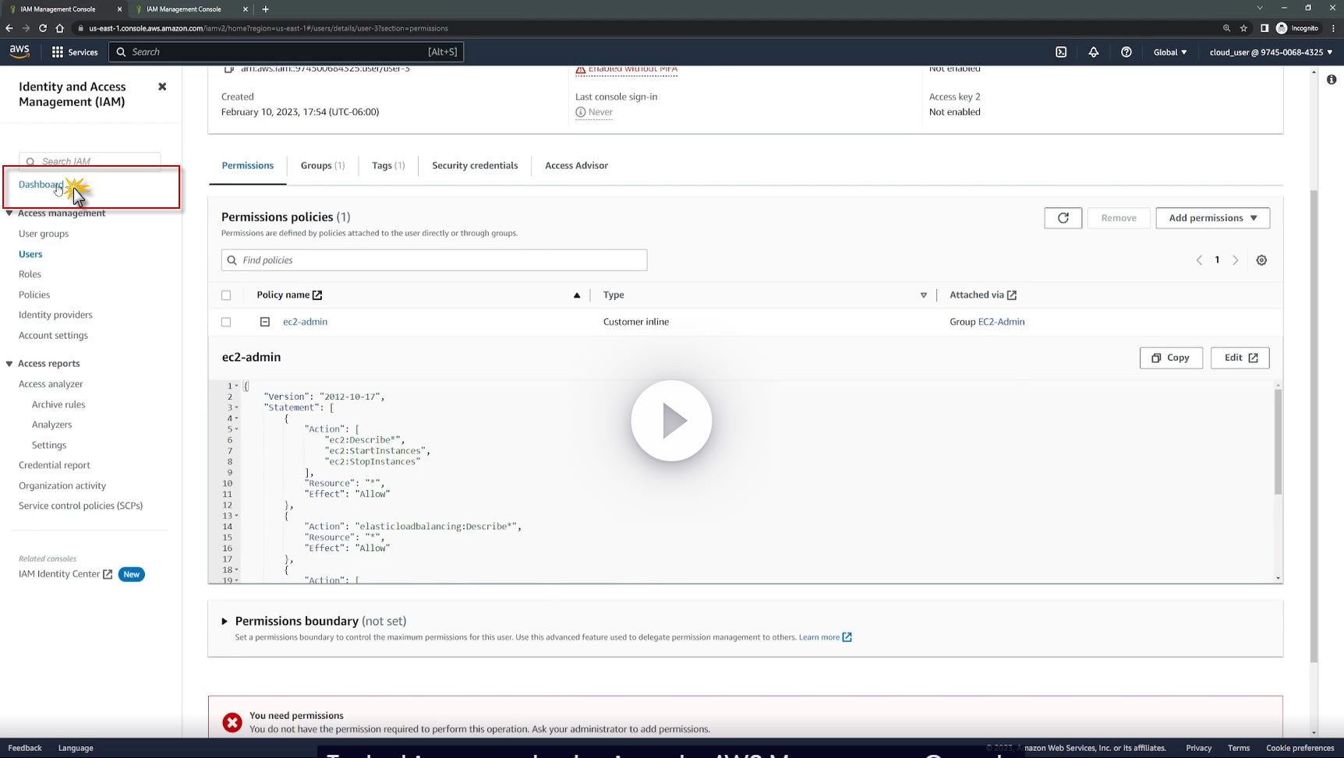
Task: Open the browser side panel icon
Action: pos(1264,28)
